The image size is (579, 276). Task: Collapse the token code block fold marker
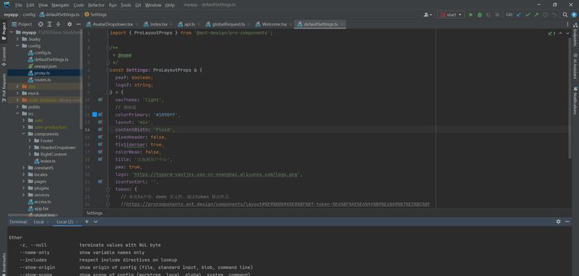tap(108, 189)
